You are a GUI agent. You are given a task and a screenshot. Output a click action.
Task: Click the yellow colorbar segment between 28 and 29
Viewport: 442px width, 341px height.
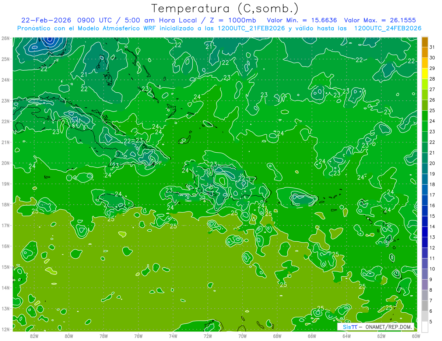pyautogui.click(x=425, y=74)
